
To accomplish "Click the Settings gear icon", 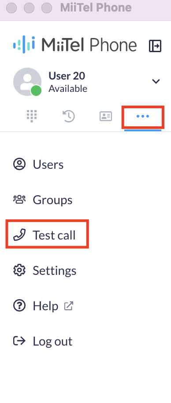I will click(19, 270).
